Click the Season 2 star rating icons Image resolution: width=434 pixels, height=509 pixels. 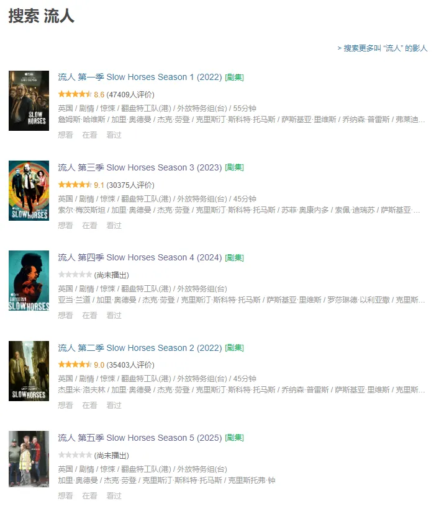click(75, 365)
